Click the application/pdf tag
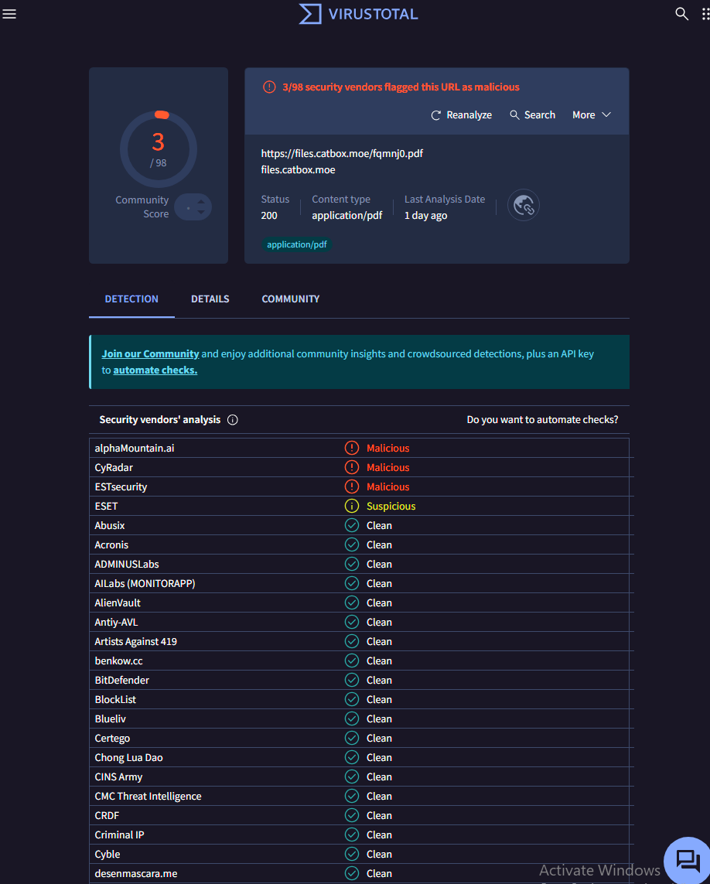The height and width of the screenshot is (884, 710). [x=297, y=244]
